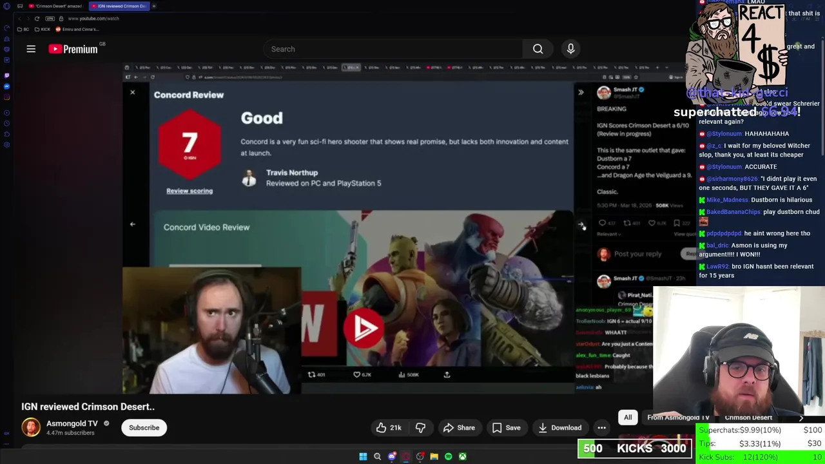Start voice search with the microphone icon
The image size is (825, 464).
pos(570,49)
